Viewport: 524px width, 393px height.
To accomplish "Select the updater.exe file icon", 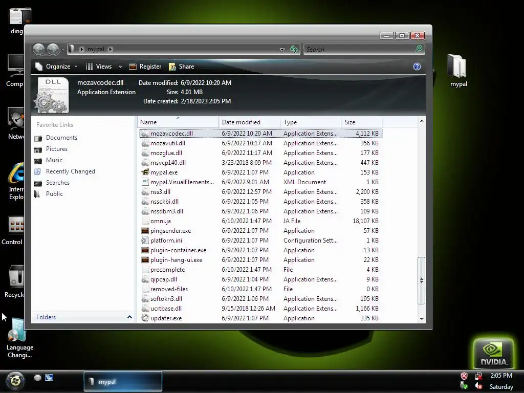I will click(x=145, y=318).
